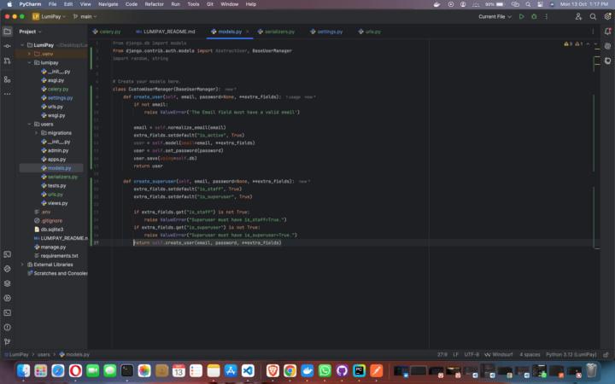Expand External Libraries node

click(22, 265)
